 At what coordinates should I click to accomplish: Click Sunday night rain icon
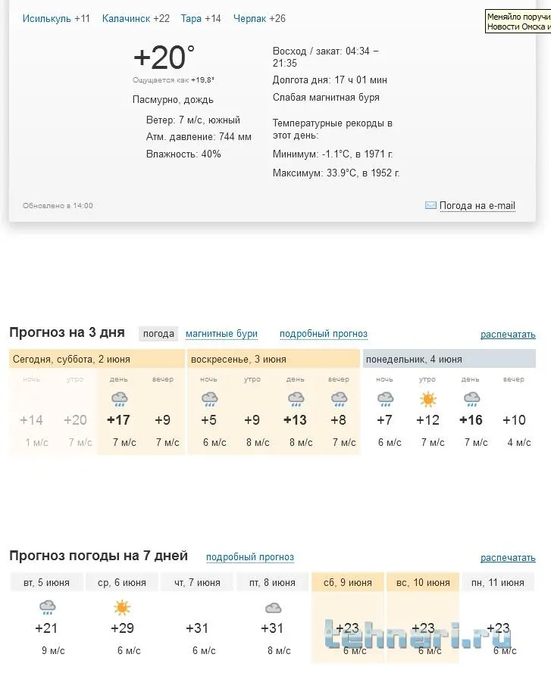[209, 399]
